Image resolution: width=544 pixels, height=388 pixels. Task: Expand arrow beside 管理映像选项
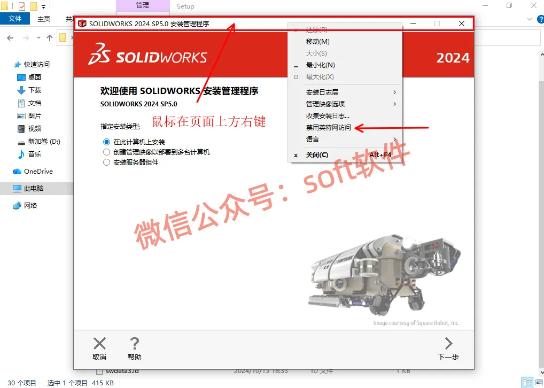click(x=394, y=104)
